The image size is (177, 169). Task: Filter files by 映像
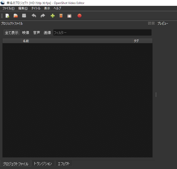26,32
